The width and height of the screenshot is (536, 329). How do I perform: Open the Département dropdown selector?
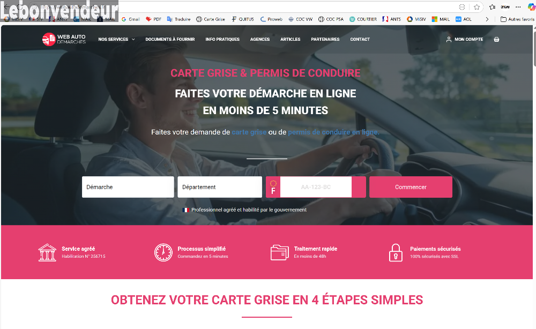coord(220,187)
